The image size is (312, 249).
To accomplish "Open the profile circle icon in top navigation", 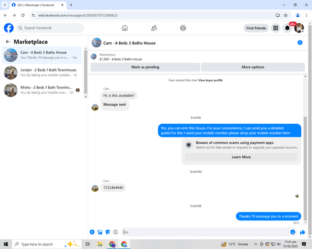I will (183, 28).
